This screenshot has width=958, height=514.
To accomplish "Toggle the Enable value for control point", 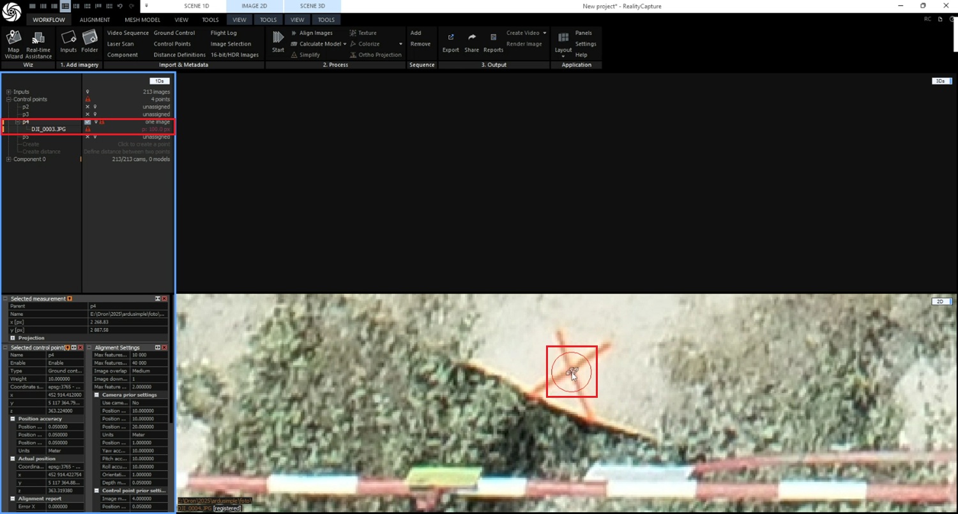I will pos(64,363).
